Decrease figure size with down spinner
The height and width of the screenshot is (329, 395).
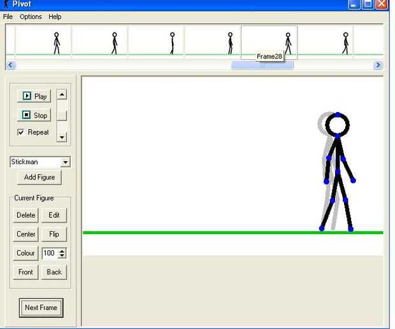(62, 256)
